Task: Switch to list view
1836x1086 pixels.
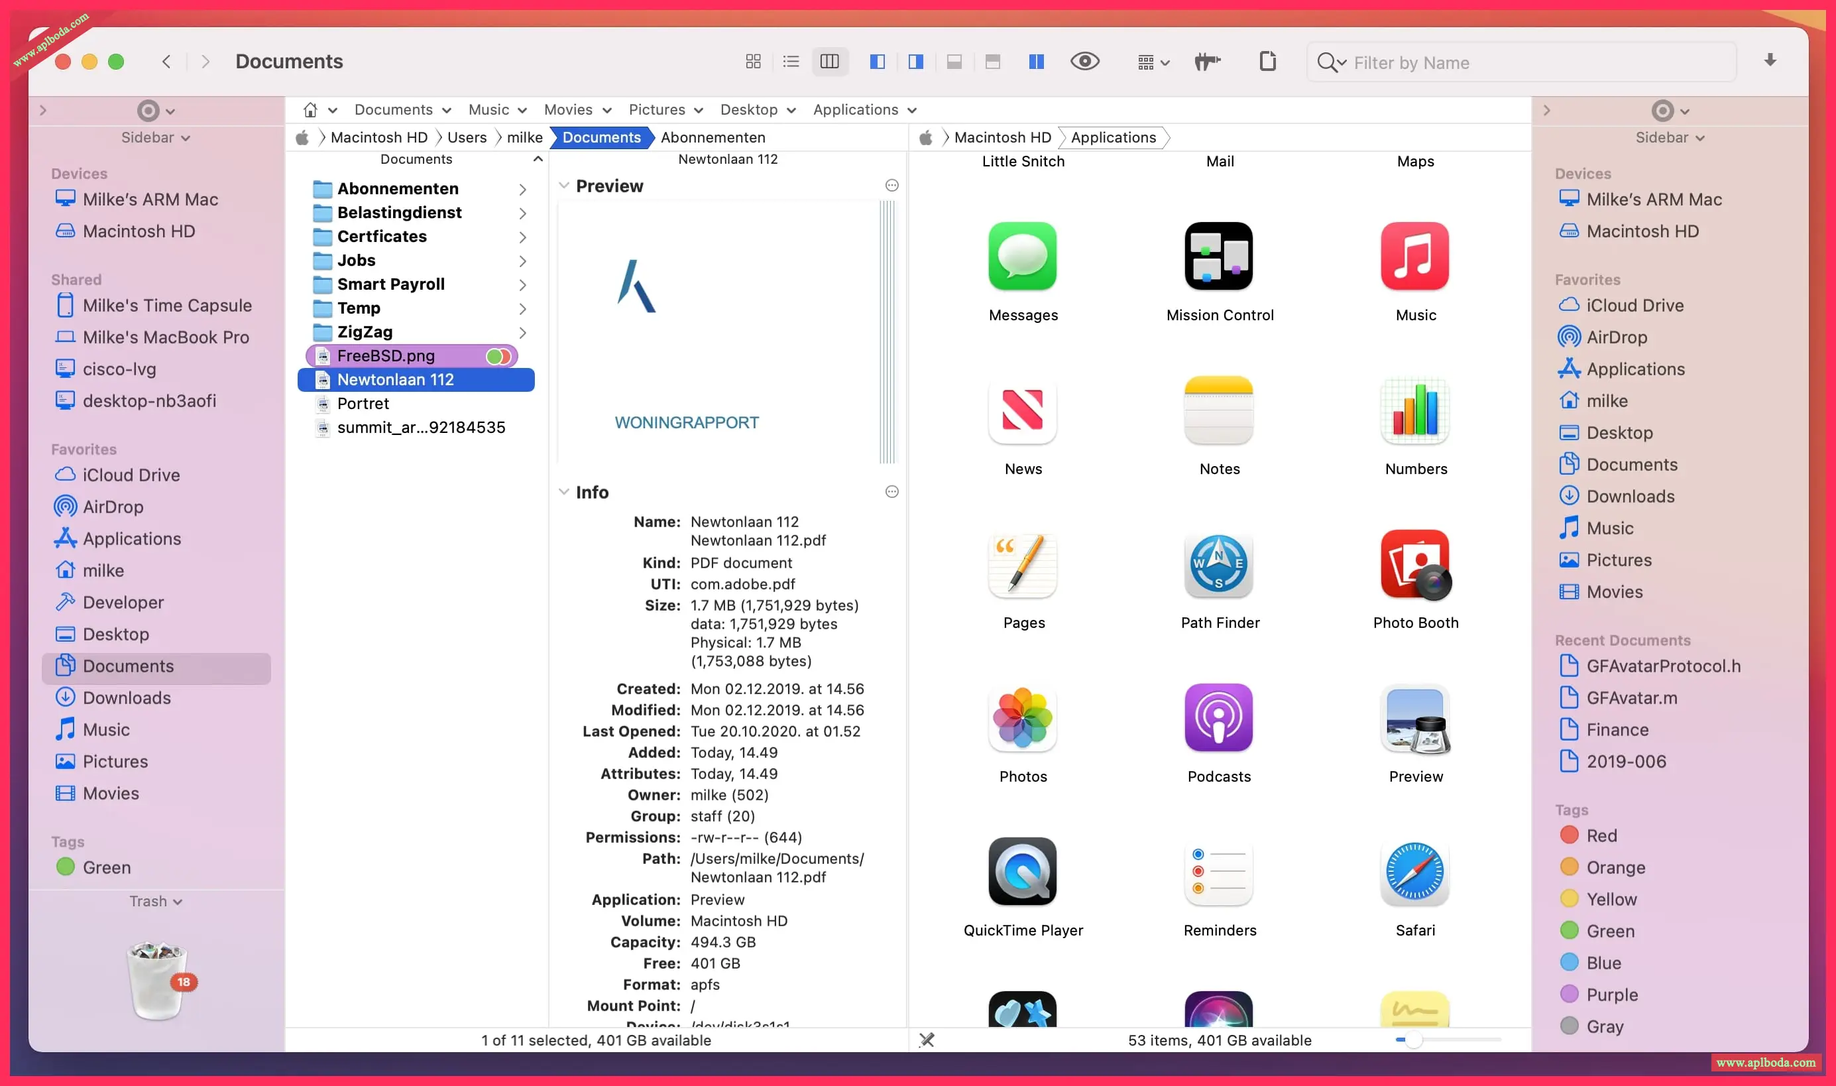Action: coord(791,62)
